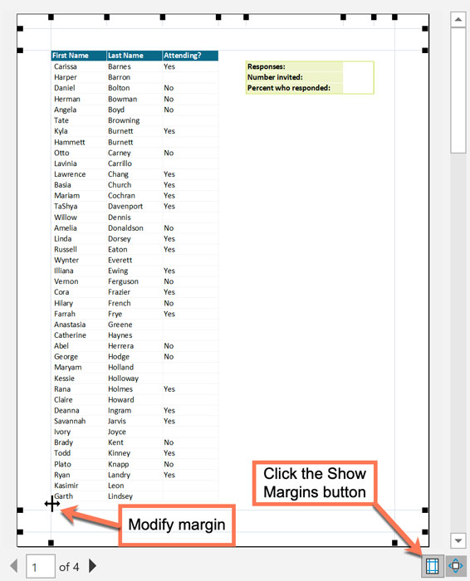The width and height of the screenshot is (470, 581).
Task: Click the 'Attending?' header cell
Action: pos(190,56)
